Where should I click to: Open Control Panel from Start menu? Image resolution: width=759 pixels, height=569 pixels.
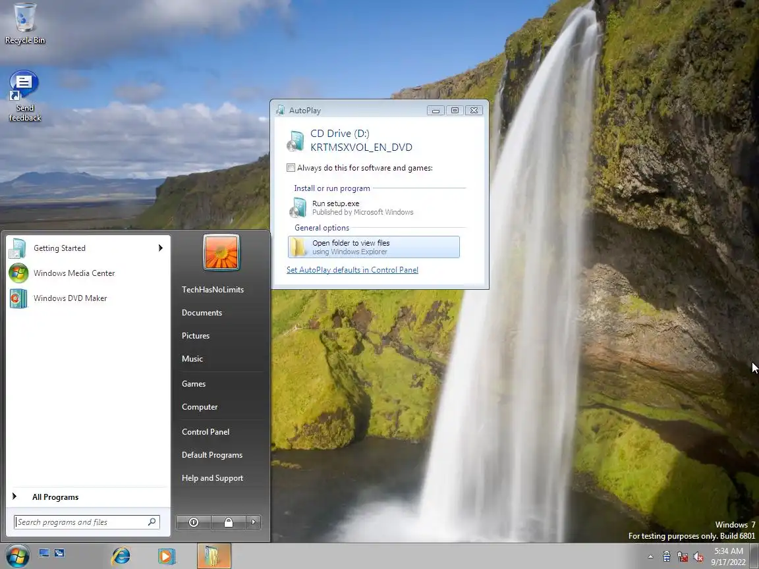206,432
